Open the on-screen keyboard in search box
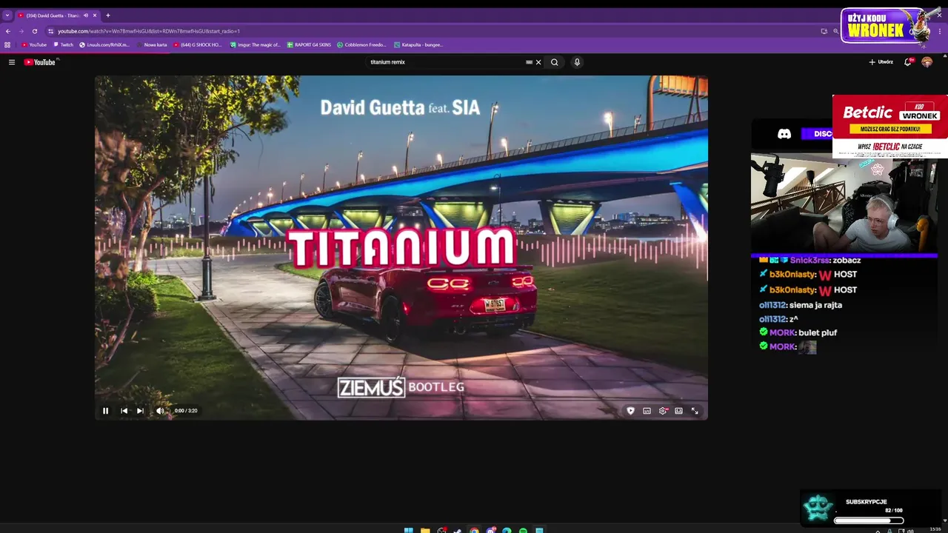 click(x=529, y=62)
